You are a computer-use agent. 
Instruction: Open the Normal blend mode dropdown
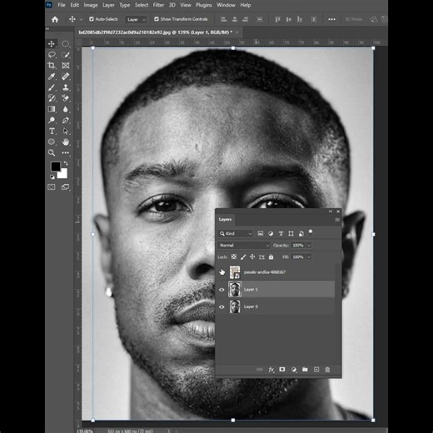pyautogui.click(x=244, y=246)
